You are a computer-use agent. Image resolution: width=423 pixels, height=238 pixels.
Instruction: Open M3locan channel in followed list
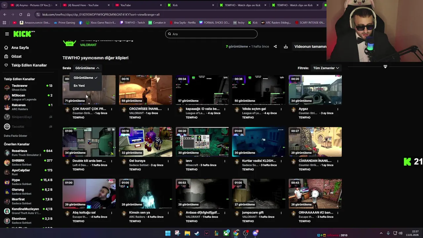tap(28, 97)
